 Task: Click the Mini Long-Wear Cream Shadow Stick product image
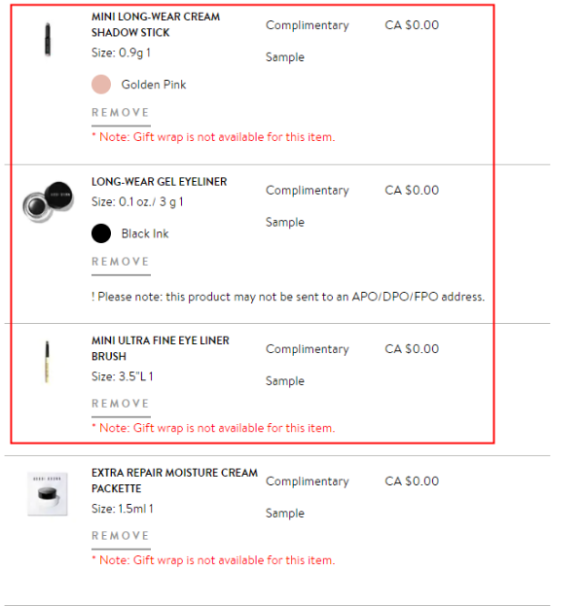(47, 38)
